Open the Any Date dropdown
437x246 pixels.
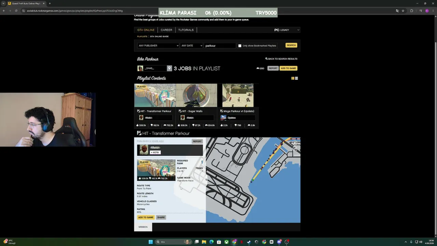[x=192, y=45]
